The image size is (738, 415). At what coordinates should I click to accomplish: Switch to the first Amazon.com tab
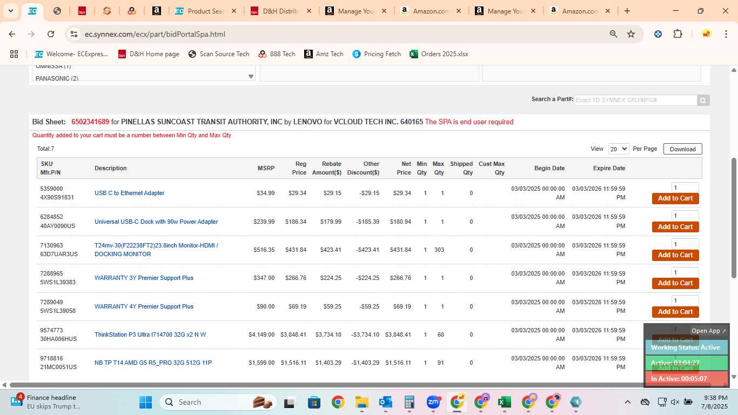click(430, 11)
